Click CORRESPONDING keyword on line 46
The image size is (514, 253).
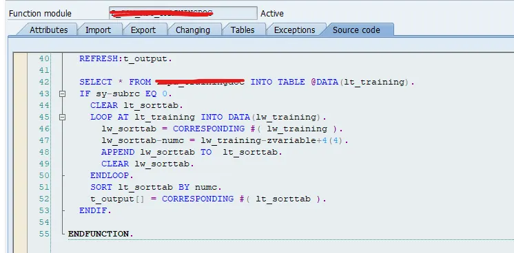(x=209, y=129)
